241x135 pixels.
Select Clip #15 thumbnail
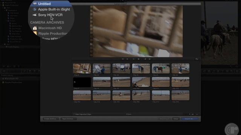point(121,95)
